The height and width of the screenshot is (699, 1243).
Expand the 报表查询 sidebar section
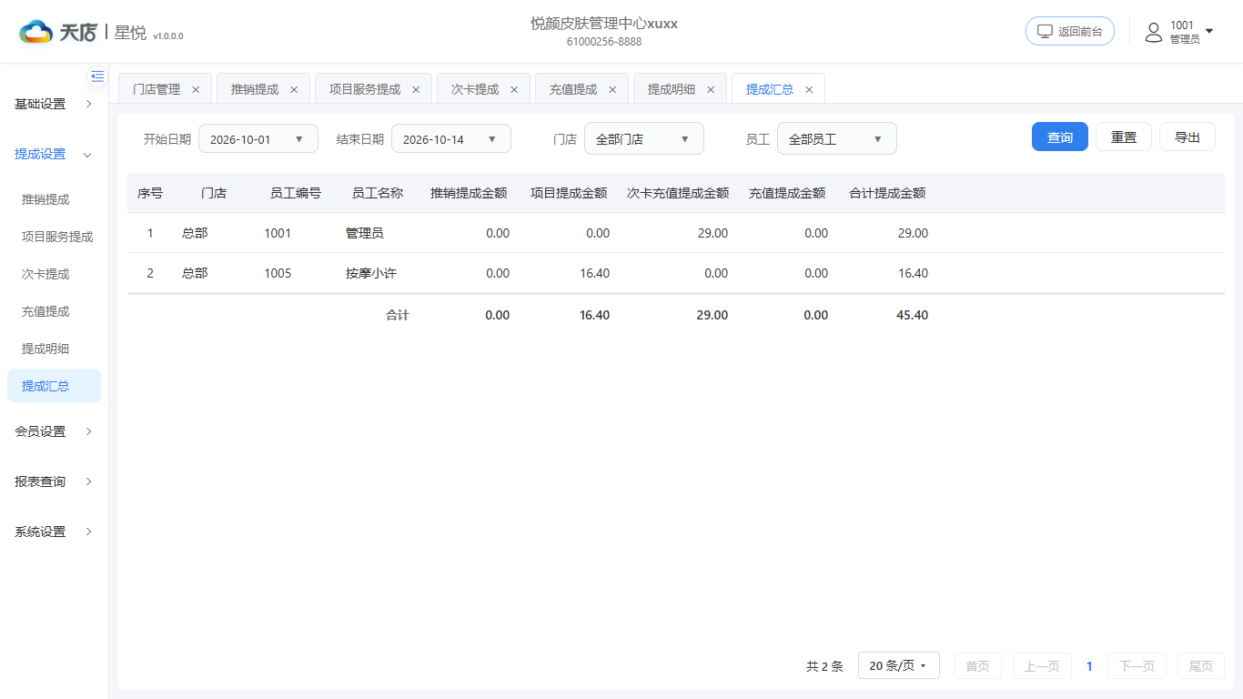coord(54,481)
